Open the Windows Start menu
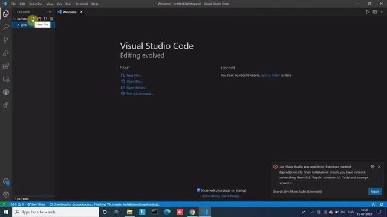The image size is (387, 217). point(6,212)
